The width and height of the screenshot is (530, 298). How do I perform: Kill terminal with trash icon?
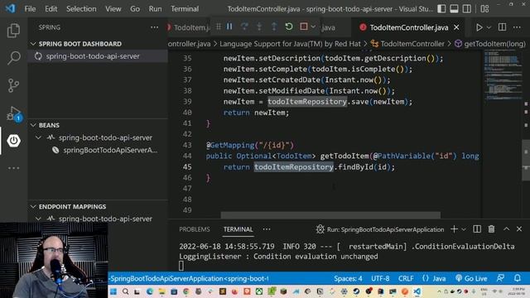click(491, 229)
